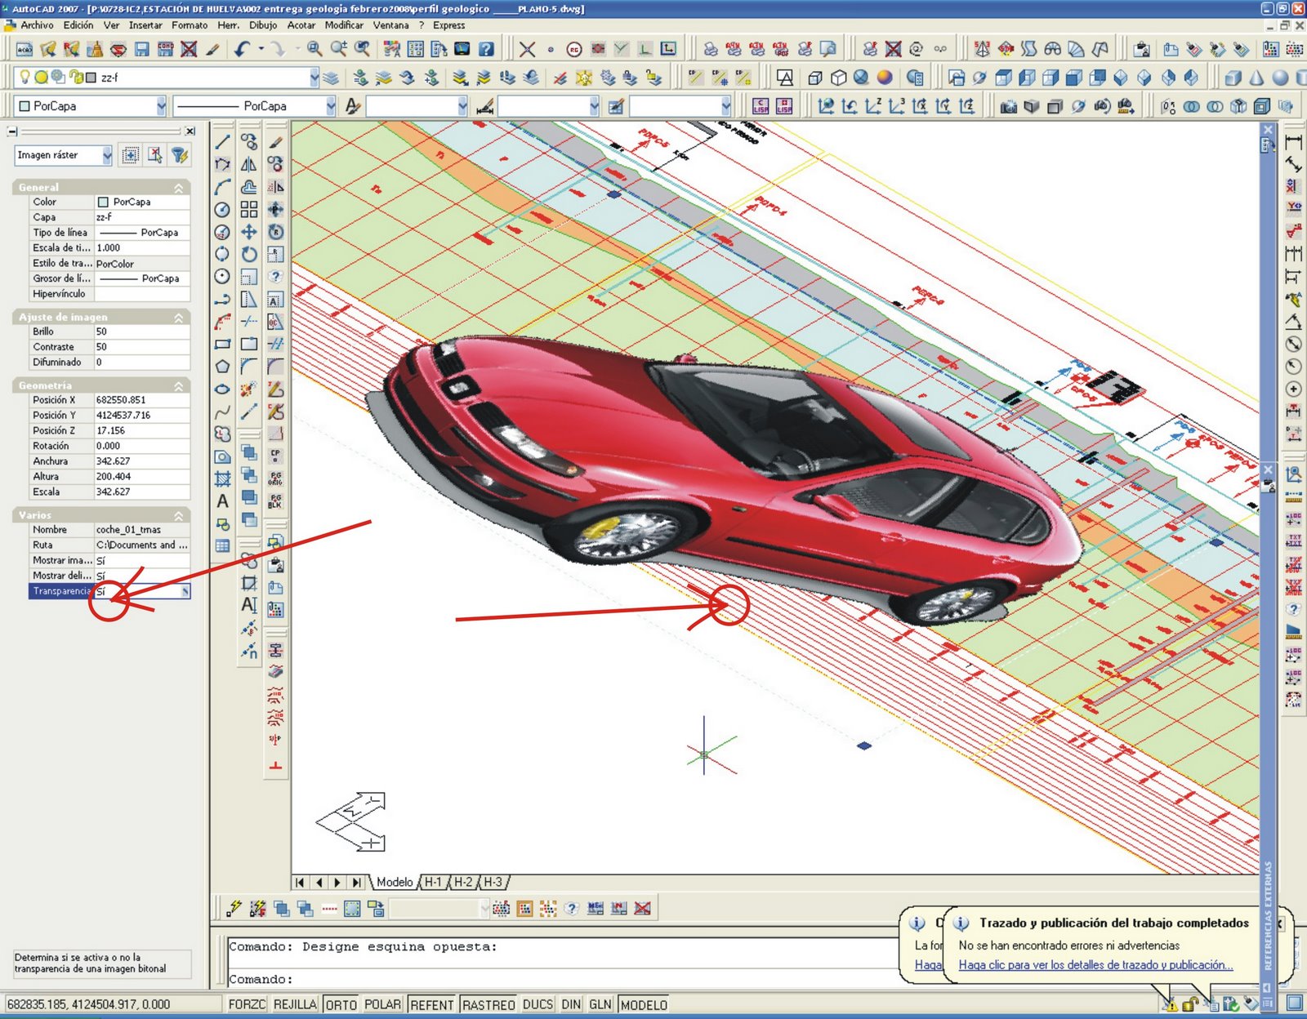Click the Match Properties brush icon
Viewport: 1307px width, 1019px height.
tap(213, 49)
